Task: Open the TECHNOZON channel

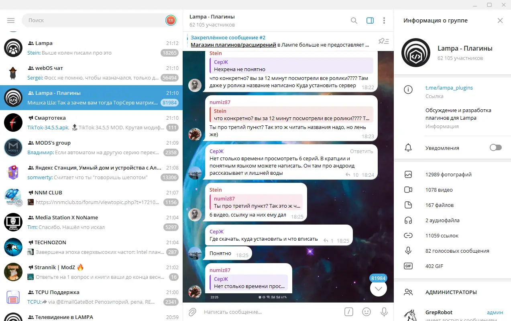Action: click(x=91, y=247)
